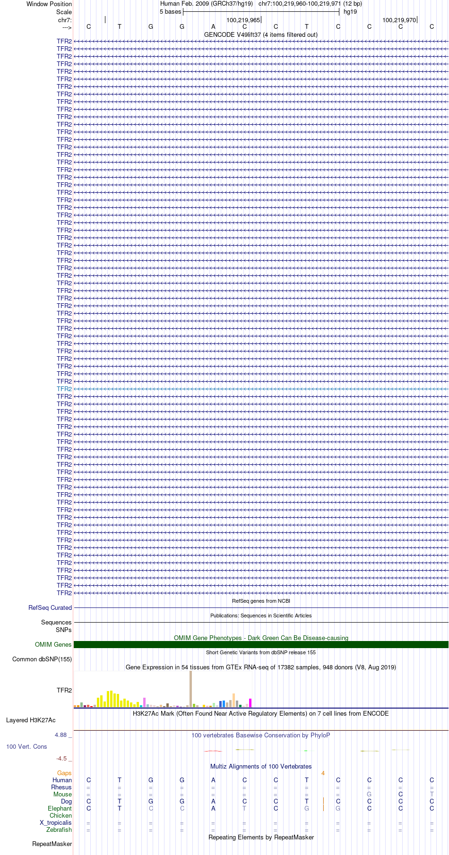Image resolution: width=449 pixels, height=855 pixels.
Task: Click the ---> sequence direction label
Action: tap(66, 27)
